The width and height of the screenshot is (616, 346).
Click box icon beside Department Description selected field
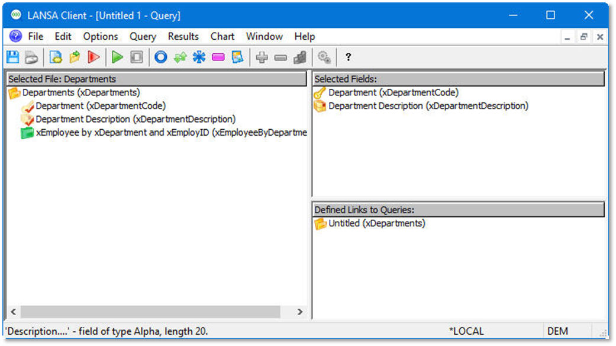click(320, 106)
